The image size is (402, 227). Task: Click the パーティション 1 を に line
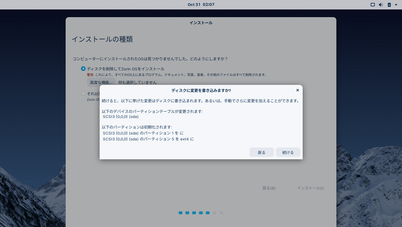143,133
